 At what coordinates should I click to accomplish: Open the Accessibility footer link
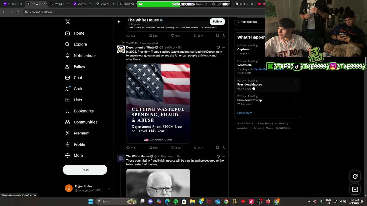click(x=243, y=128)
